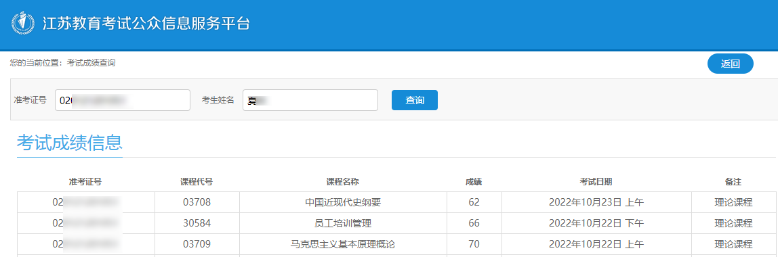Click date cell 2022年10月23日 上午
This screenshot has width=778, height=257.
tap(596, 202)
